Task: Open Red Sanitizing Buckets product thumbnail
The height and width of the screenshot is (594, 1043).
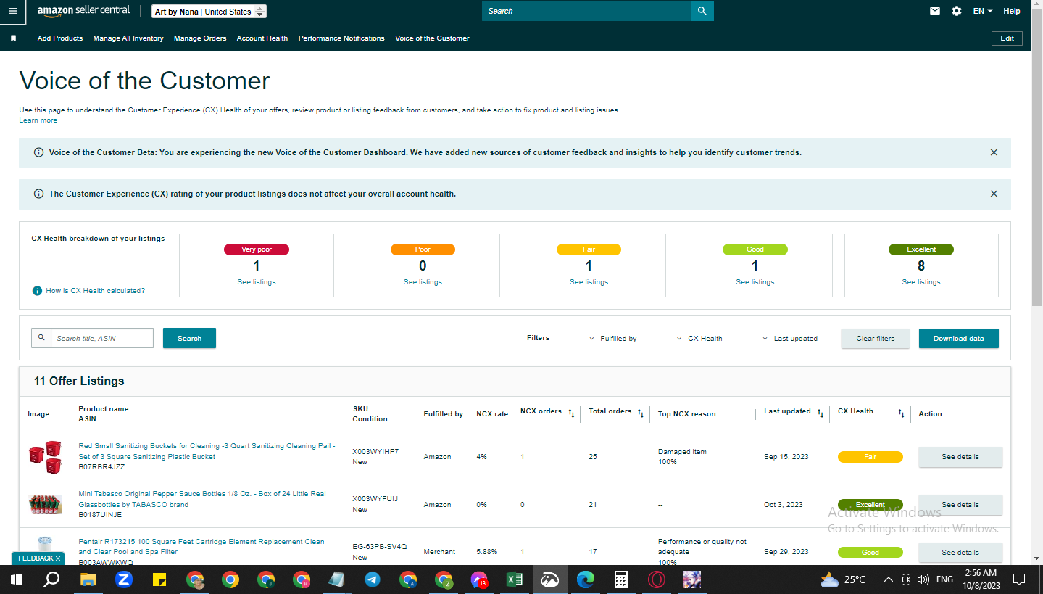Action: pos(44,456)
